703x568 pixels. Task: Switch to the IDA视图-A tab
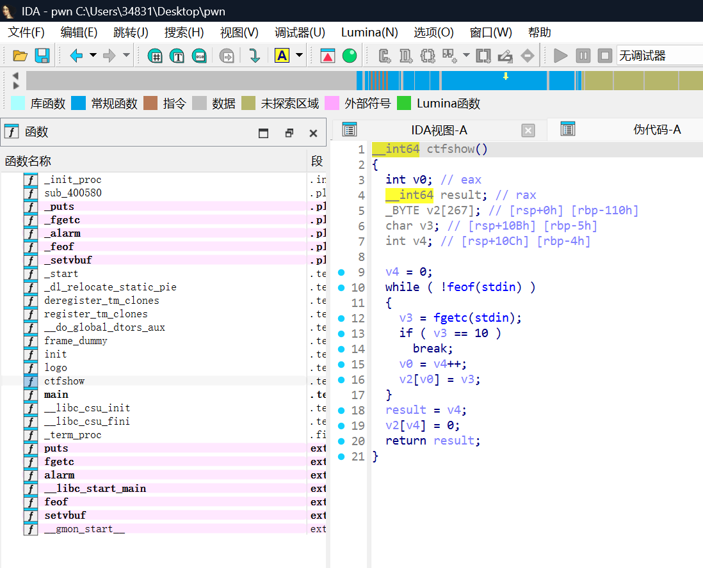(x=439, y=130)
